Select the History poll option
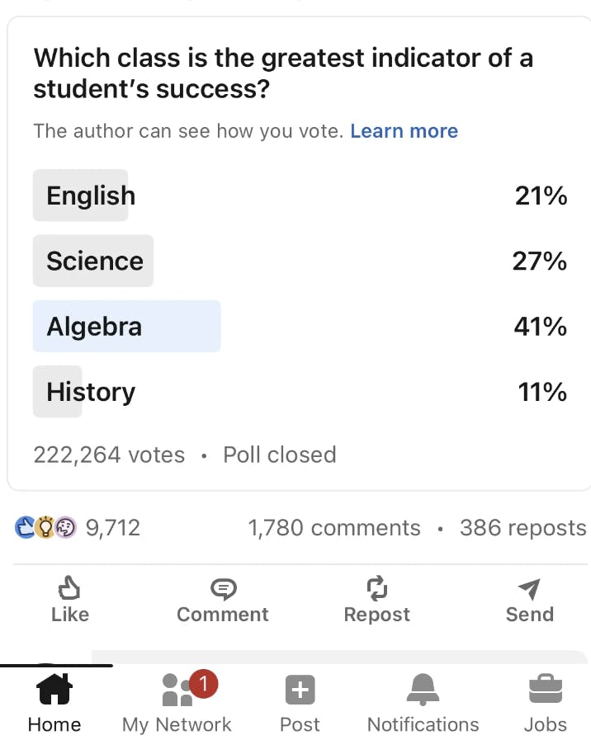The image size is (591, 754). (300, 391)
